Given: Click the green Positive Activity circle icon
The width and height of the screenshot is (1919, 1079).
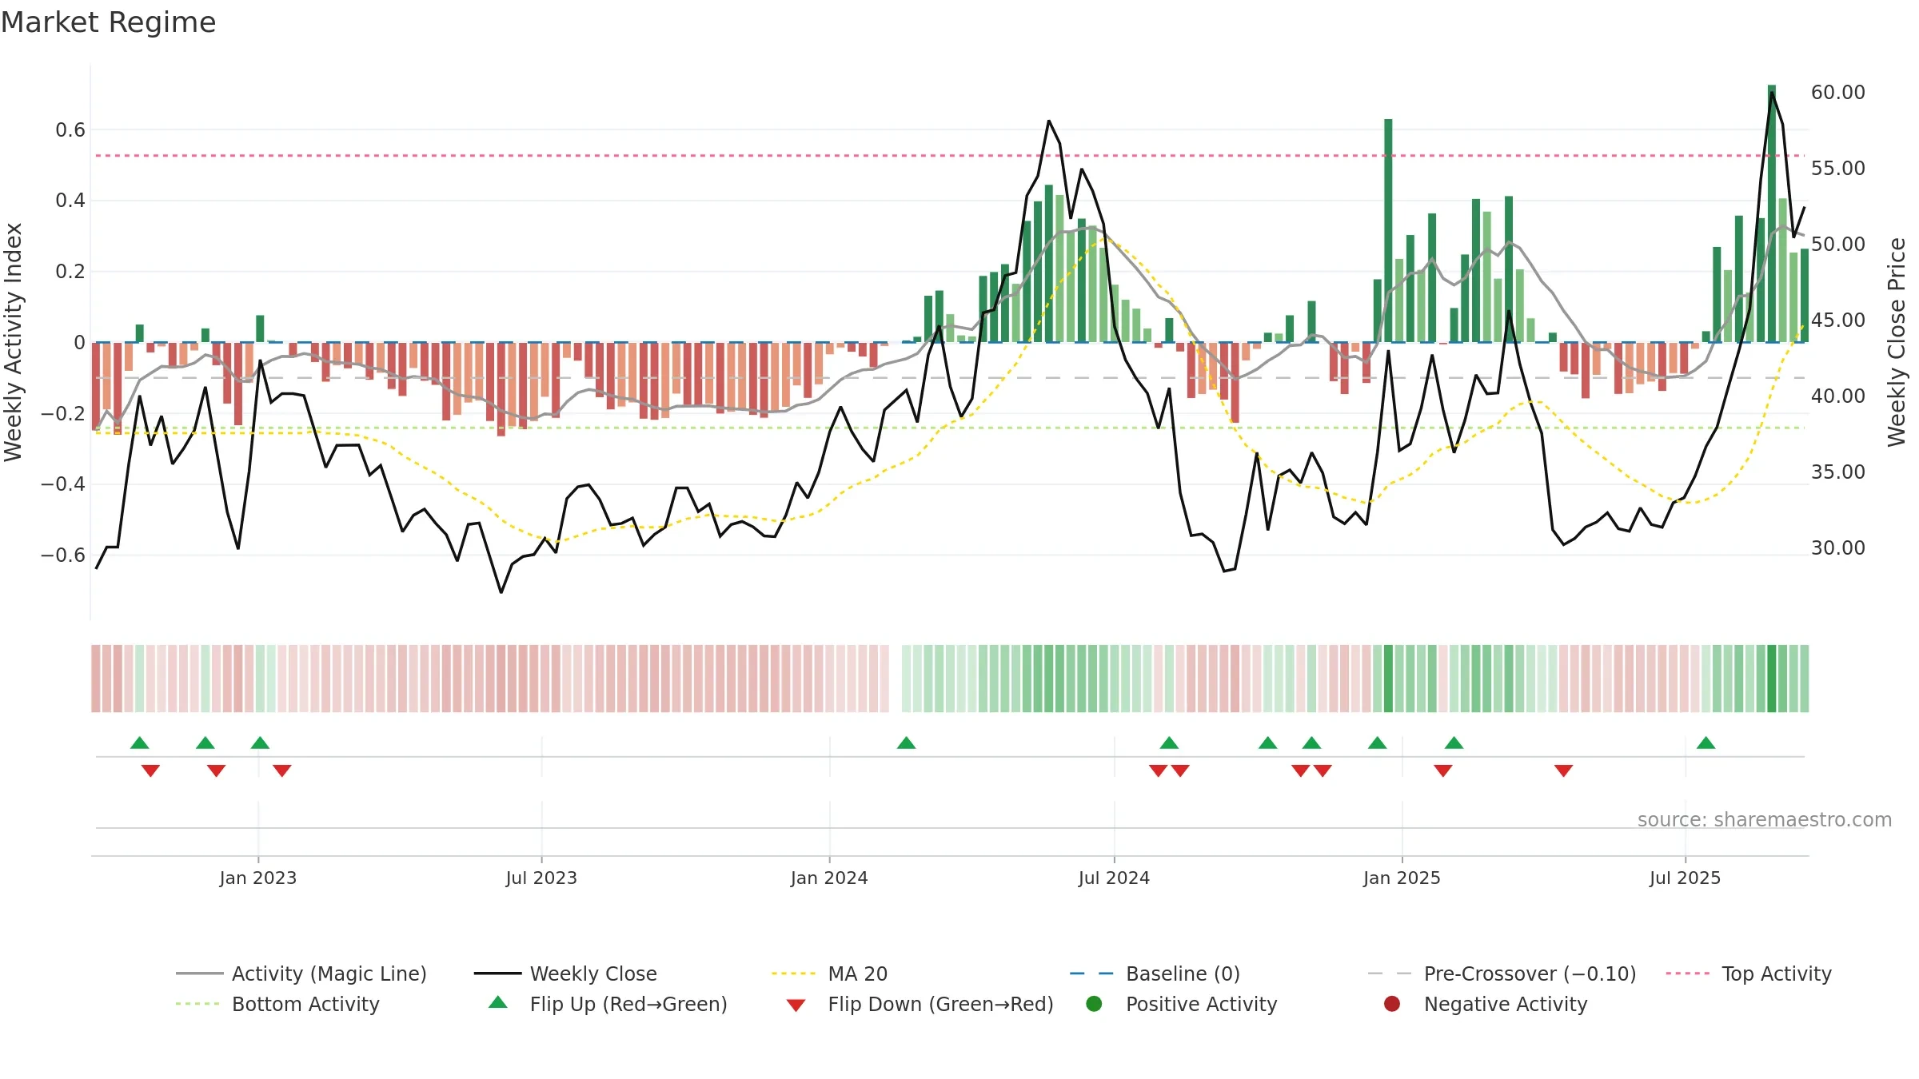Looking at the screenshot, I should coord(1094,1004).
